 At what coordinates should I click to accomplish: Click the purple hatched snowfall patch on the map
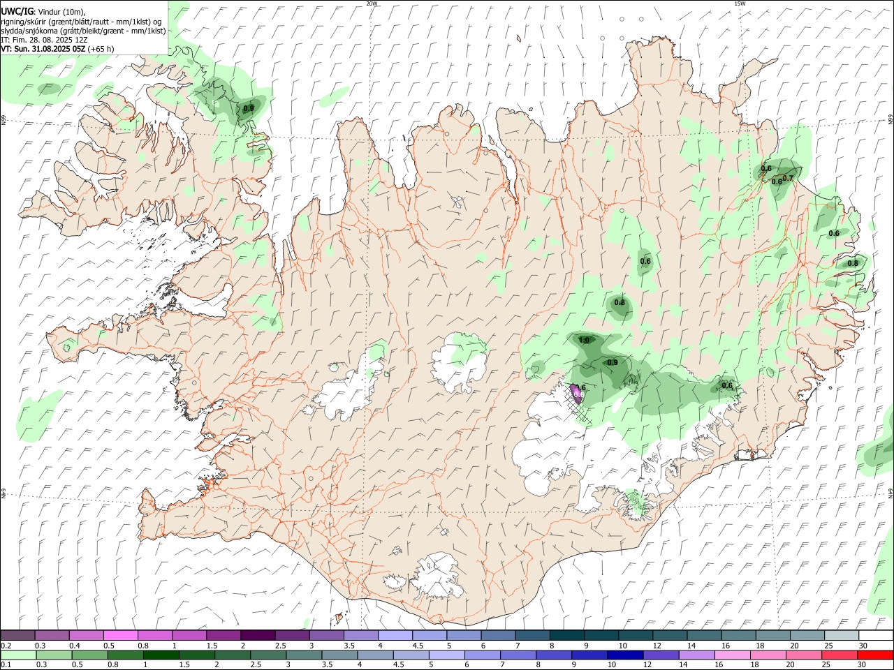click(577, 395)
